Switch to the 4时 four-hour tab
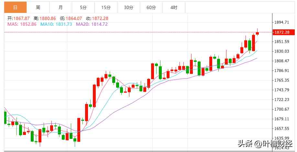This screenshot has width=297, height=152. click(174, 7)
